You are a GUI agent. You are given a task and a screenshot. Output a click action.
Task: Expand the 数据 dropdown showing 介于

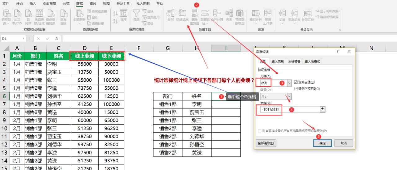click(x=290, y=96)
